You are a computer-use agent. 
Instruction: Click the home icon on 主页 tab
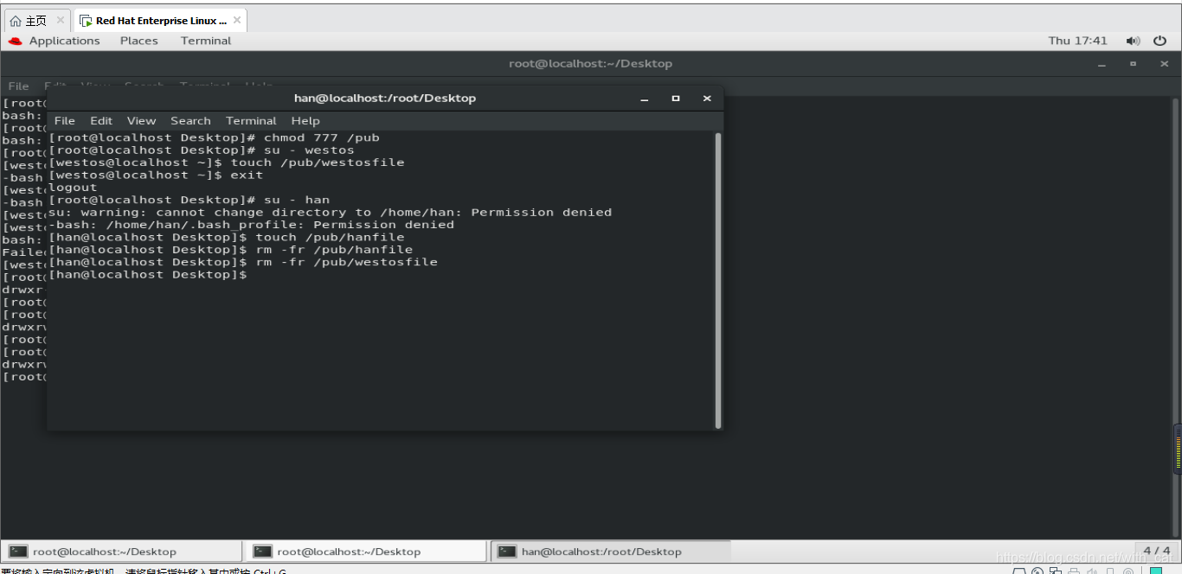[x=16, y=21]
